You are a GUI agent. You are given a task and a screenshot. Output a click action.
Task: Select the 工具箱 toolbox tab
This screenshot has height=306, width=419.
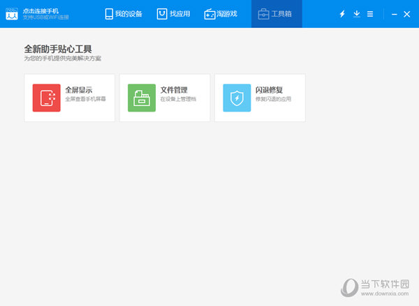[x=277, y=14]
